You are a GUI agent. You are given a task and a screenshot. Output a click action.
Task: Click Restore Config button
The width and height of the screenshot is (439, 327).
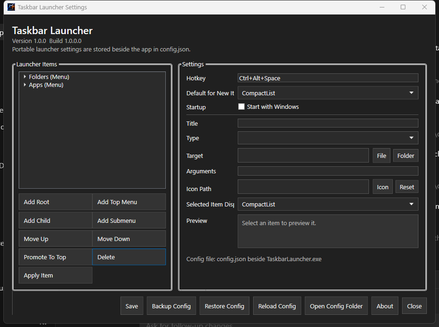click(225, 306)
